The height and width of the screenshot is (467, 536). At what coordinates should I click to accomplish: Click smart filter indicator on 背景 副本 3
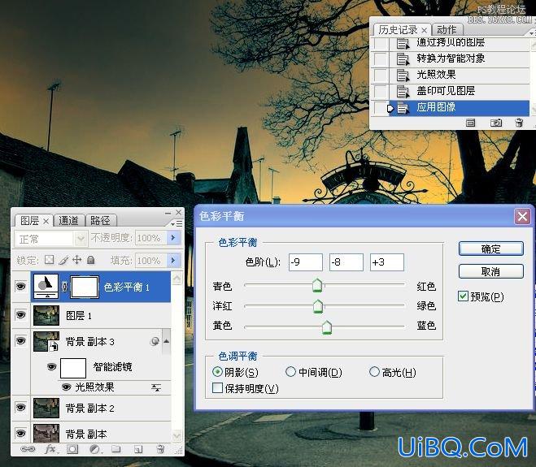coord(155,341)
